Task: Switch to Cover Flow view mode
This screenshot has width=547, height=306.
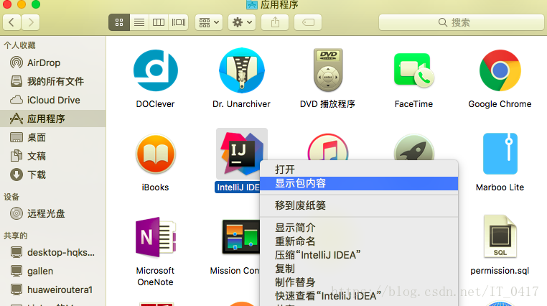Action: pyautogui.click(x=179, y=22)
